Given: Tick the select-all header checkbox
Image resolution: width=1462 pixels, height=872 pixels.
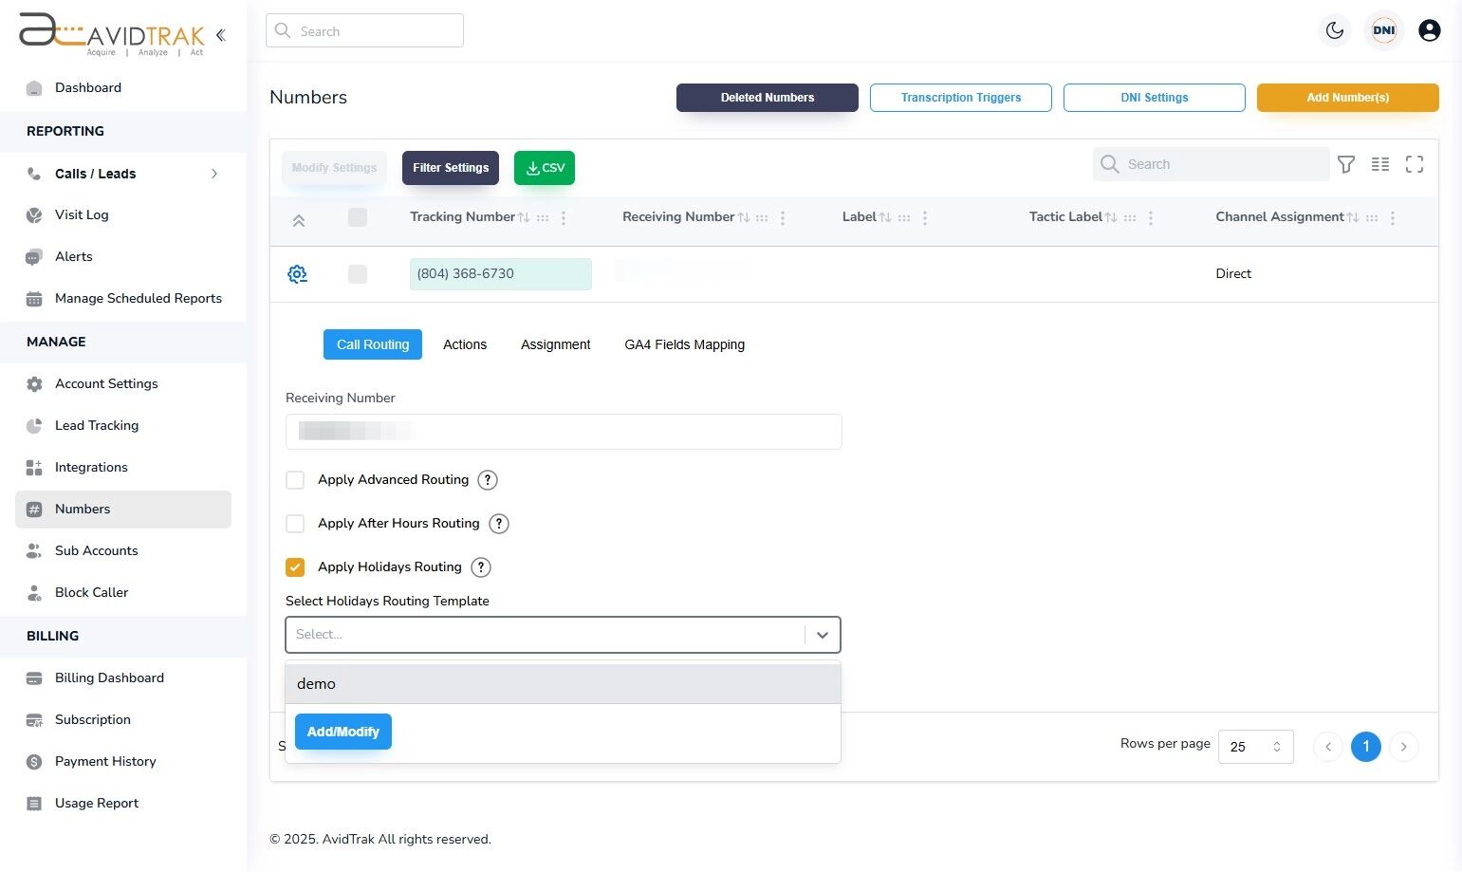Looking at the screenshot, I should tap(358, 217).
